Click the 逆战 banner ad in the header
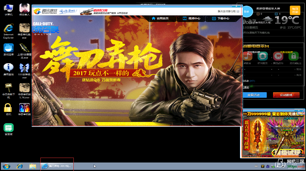This screenshot has width=306, height=171. coord(104,12)
